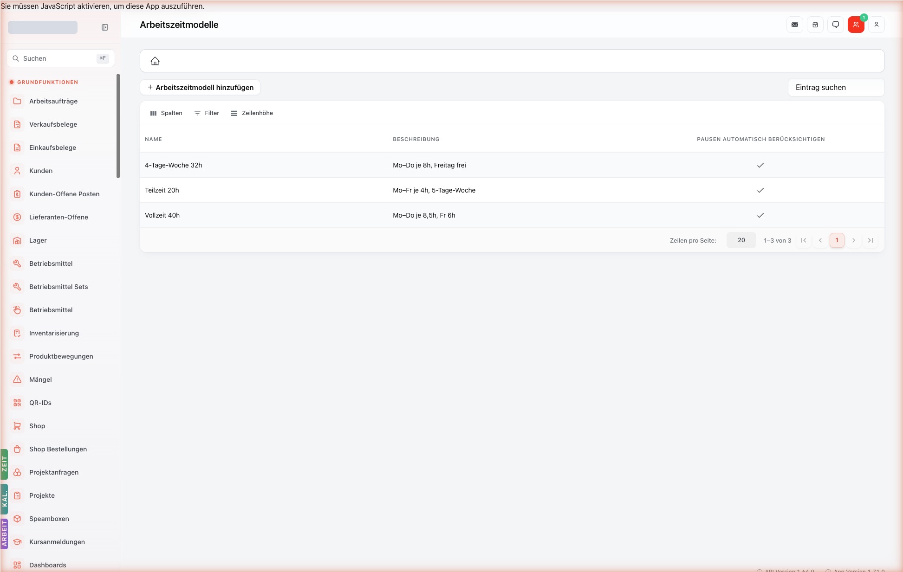Open the Filter button in table toolbar
This screenshot has width=903, height=572.
pyautogui.click(x=207, y=113)
